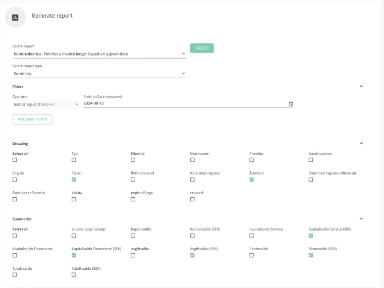Check Select all under Grouping
This screenshot has height=288, width=384.
point(15,160)
